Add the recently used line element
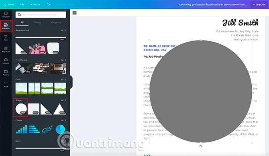This screenshot has height=156, width=269. click(x=41, y=38)
